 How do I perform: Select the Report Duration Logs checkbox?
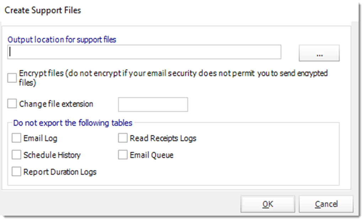coord(16,172)
